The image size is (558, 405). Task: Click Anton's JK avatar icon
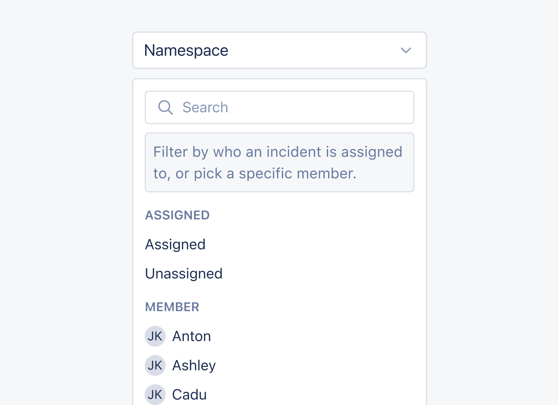155,336
